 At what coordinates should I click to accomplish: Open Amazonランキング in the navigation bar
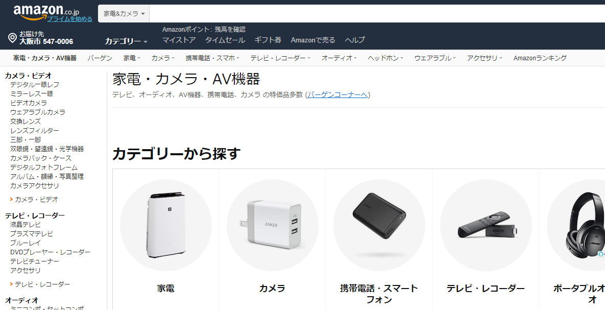click(x=540, y=58)
